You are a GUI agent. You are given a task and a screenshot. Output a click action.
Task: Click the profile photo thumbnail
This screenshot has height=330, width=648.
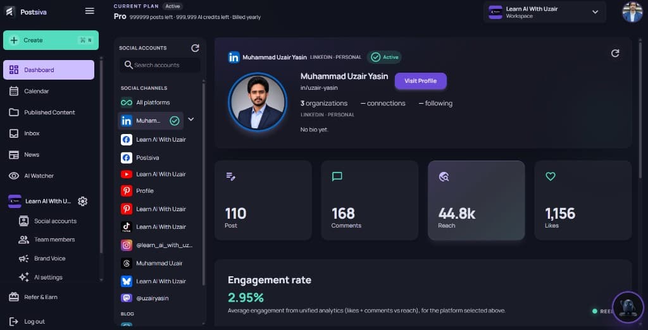pyautogui.click(x=257, y=102)
